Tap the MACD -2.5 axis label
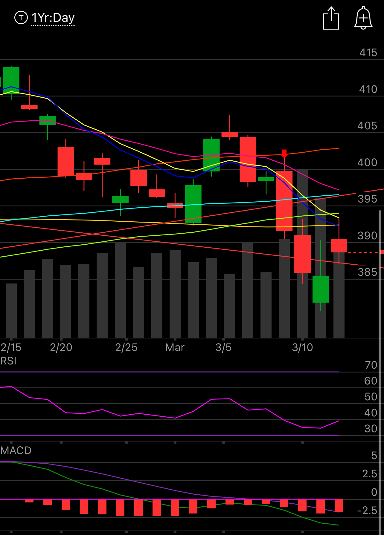 coord(367,511)
